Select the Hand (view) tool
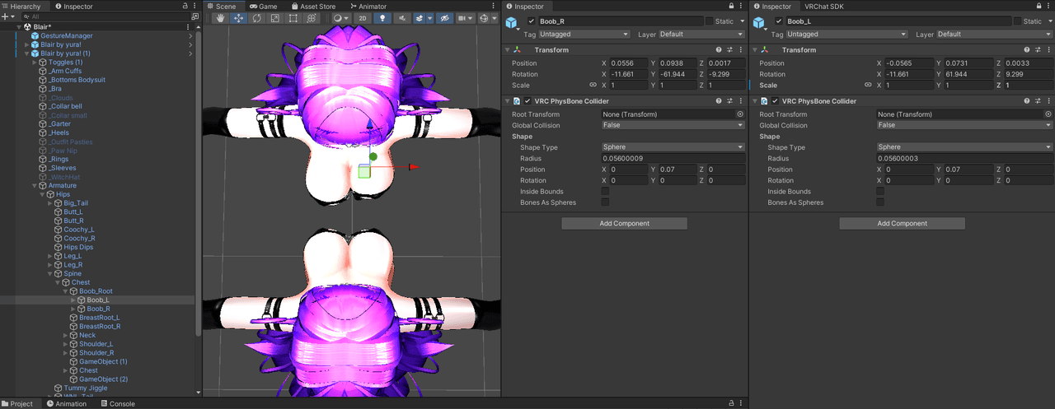1055x409 pixels. click(x=220, y=18)
